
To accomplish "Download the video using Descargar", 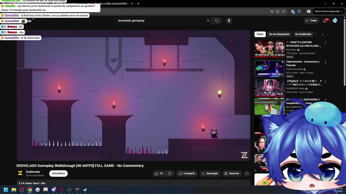I will (x=210, y=174).
